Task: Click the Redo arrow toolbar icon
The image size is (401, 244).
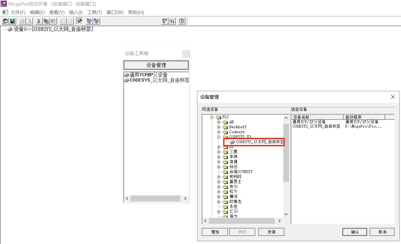Action: click(70, 21)
